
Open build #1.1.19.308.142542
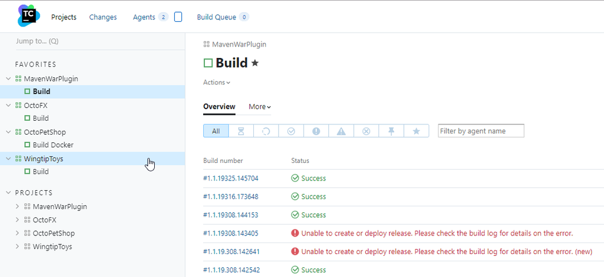point(232,270)
